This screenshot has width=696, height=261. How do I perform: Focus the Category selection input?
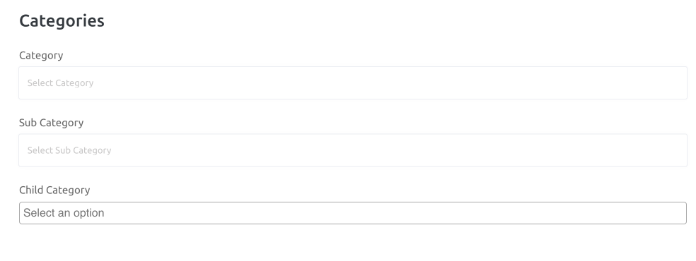pyautogui.click(x=353, y=83)
